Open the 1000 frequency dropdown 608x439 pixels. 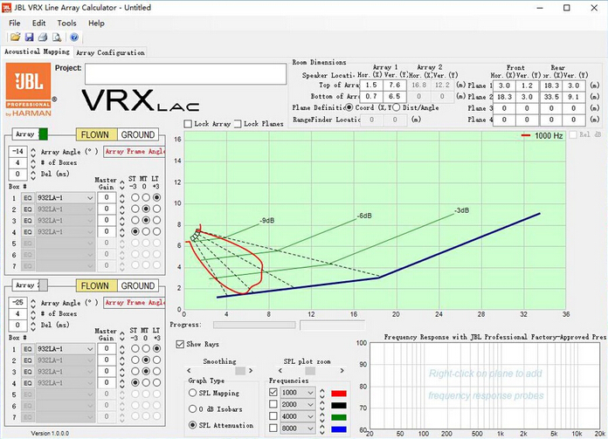[298, 393]
